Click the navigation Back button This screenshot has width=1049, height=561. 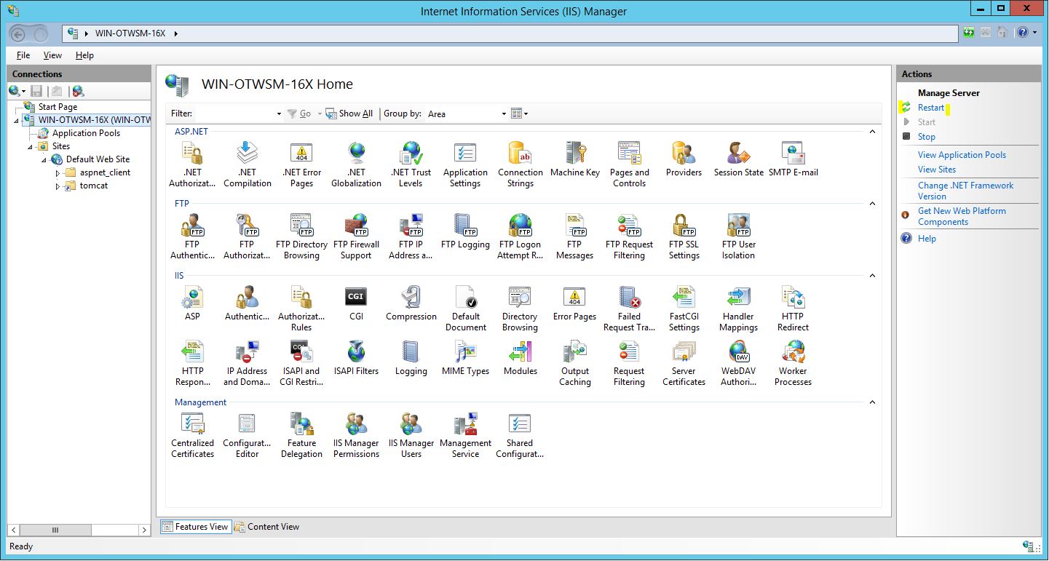point(19,33)
